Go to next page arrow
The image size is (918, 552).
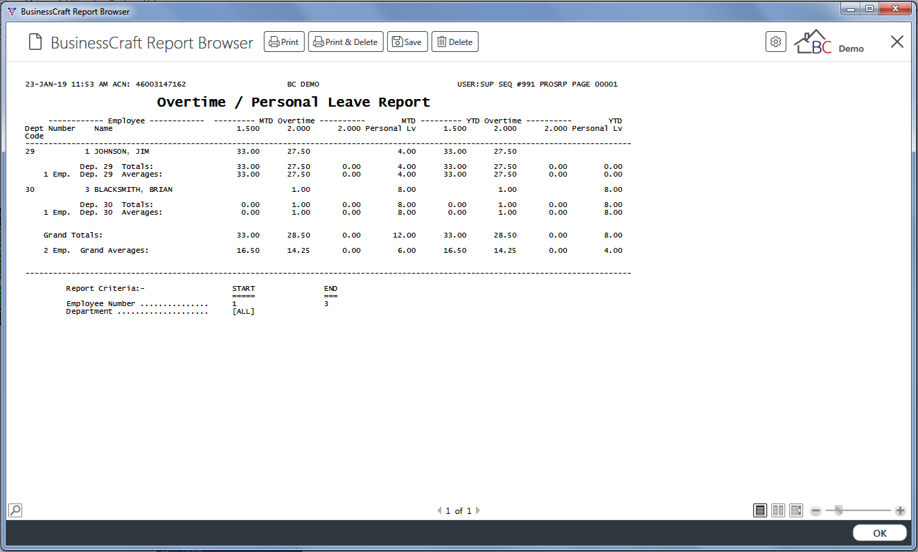(477, 511)
